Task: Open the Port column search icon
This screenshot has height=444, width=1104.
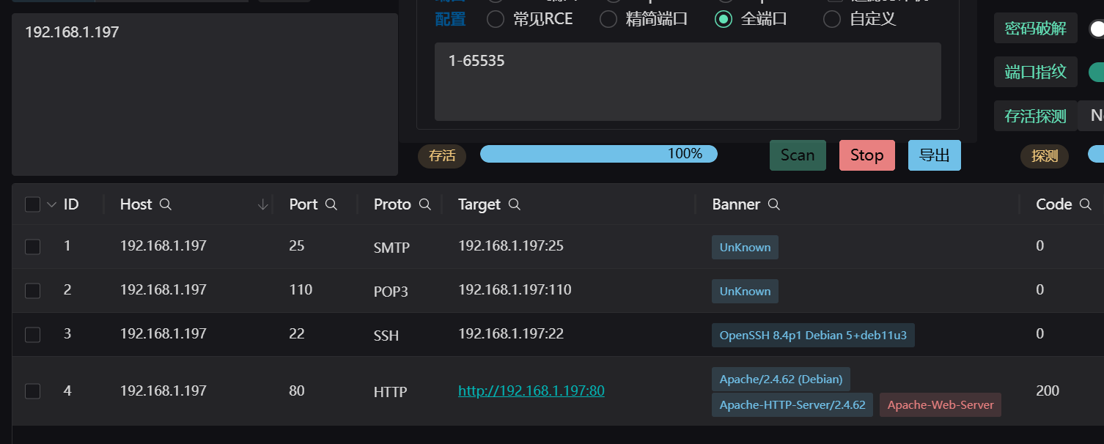Action: [x=331, y=204]
